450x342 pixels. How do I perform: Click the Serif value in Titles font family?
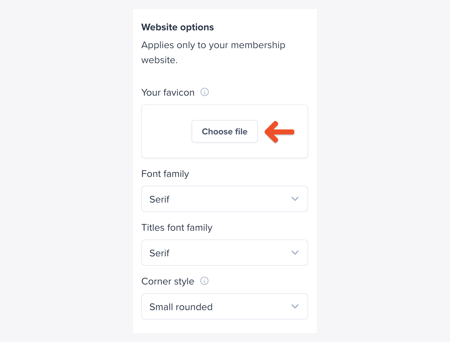159,253
